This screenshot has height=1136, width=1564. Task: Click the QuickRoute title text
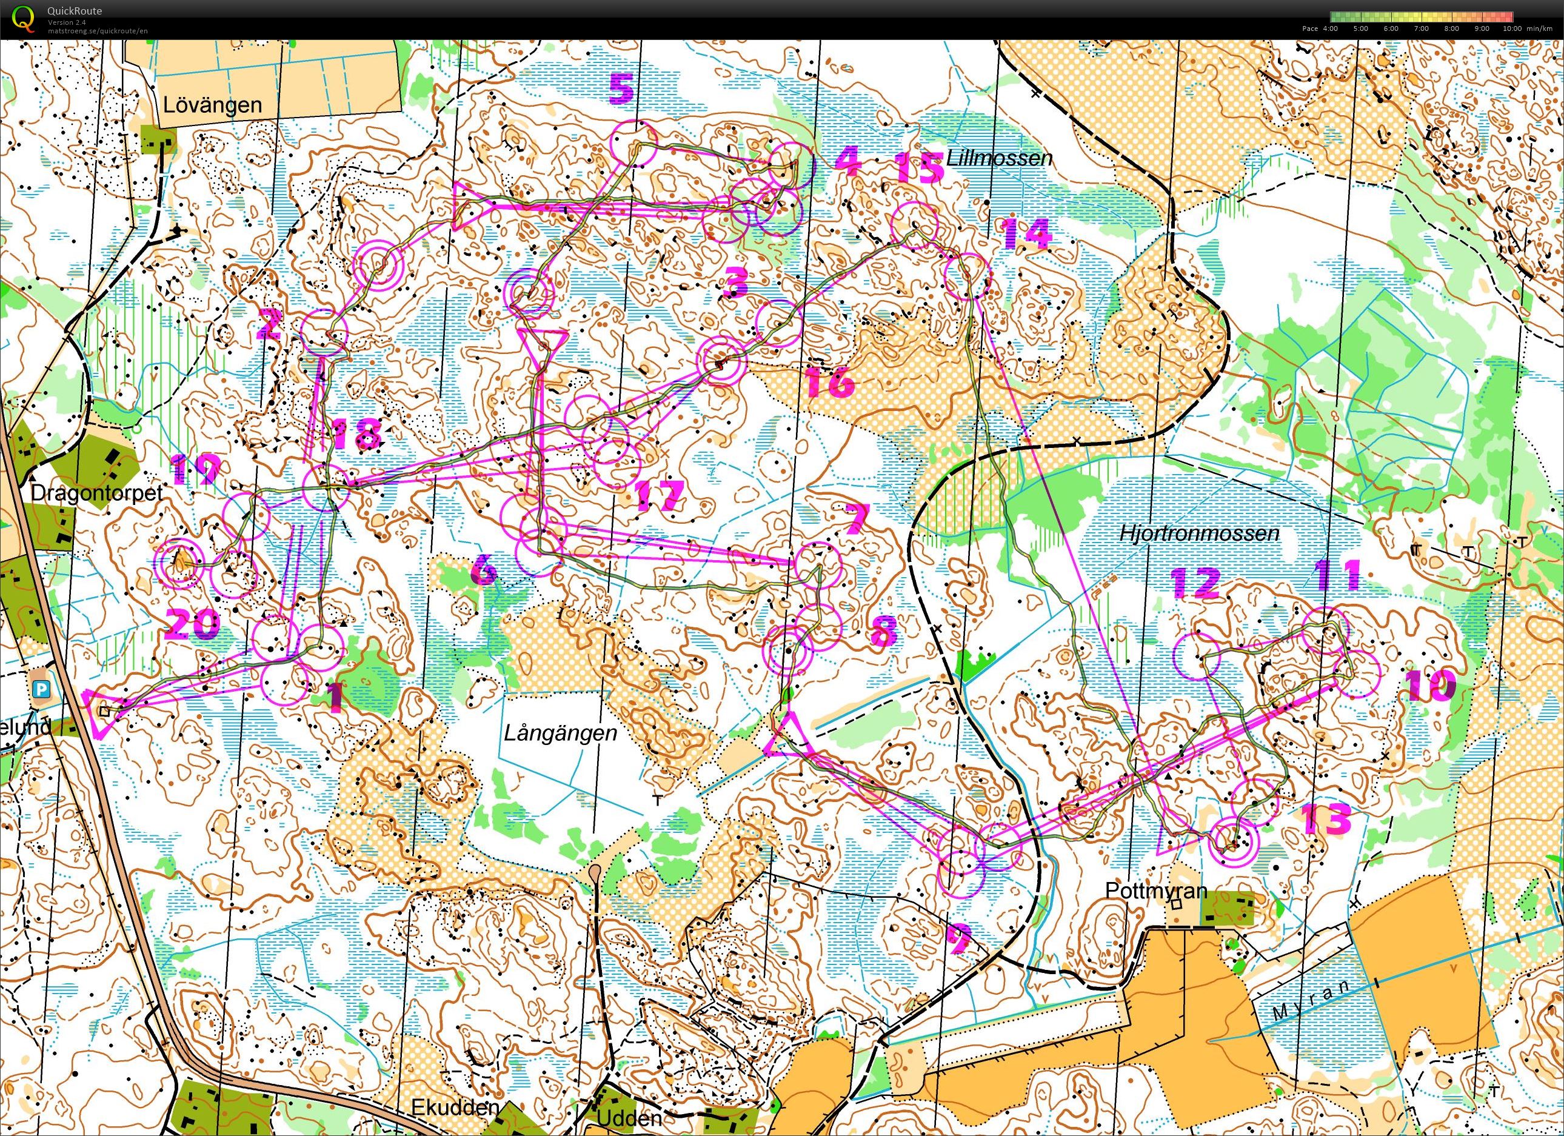point(75,10)
